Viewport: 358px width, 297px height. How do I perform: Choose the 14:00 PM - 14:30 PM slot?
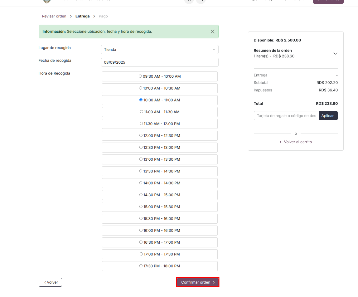click(141, 183)
